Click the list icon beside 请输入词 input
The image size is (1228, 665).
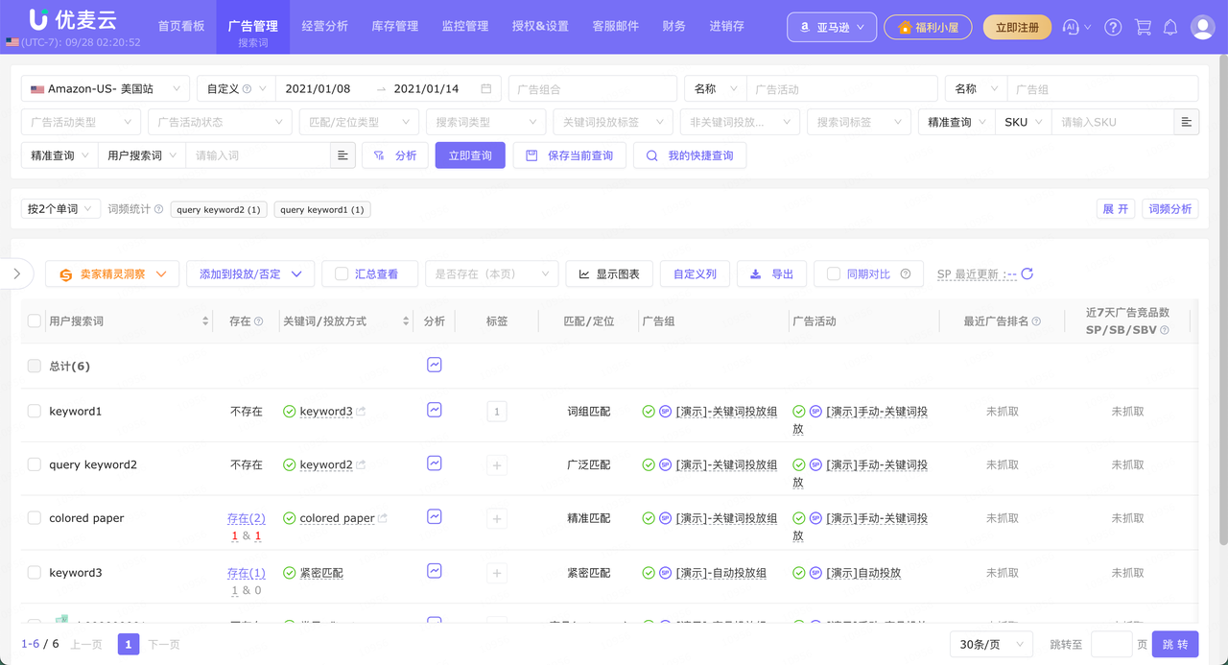342,155
